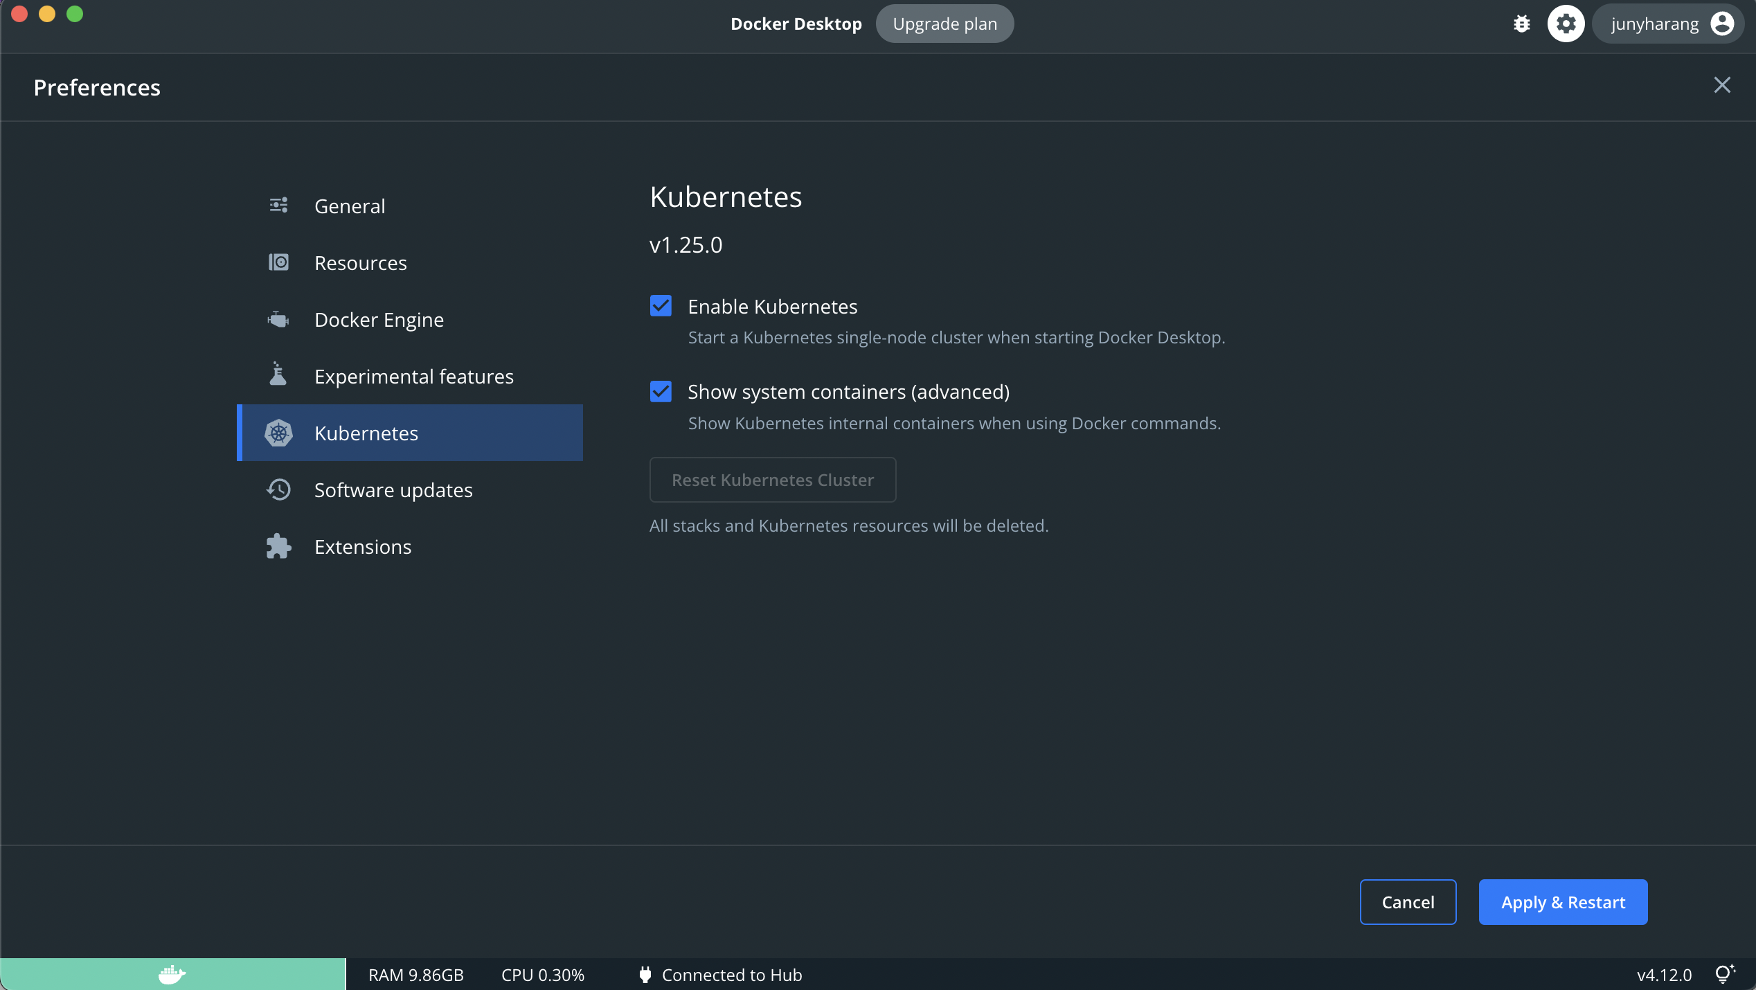Viewport: 1756px width, 990px height.
Task: Click the Docker Engine icon
Action: (278, 320)
